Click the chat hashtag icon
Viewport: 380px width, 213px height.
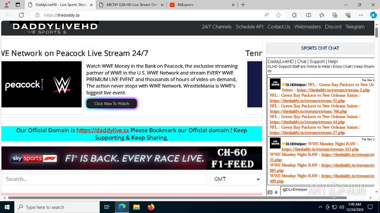pos(276,192)
